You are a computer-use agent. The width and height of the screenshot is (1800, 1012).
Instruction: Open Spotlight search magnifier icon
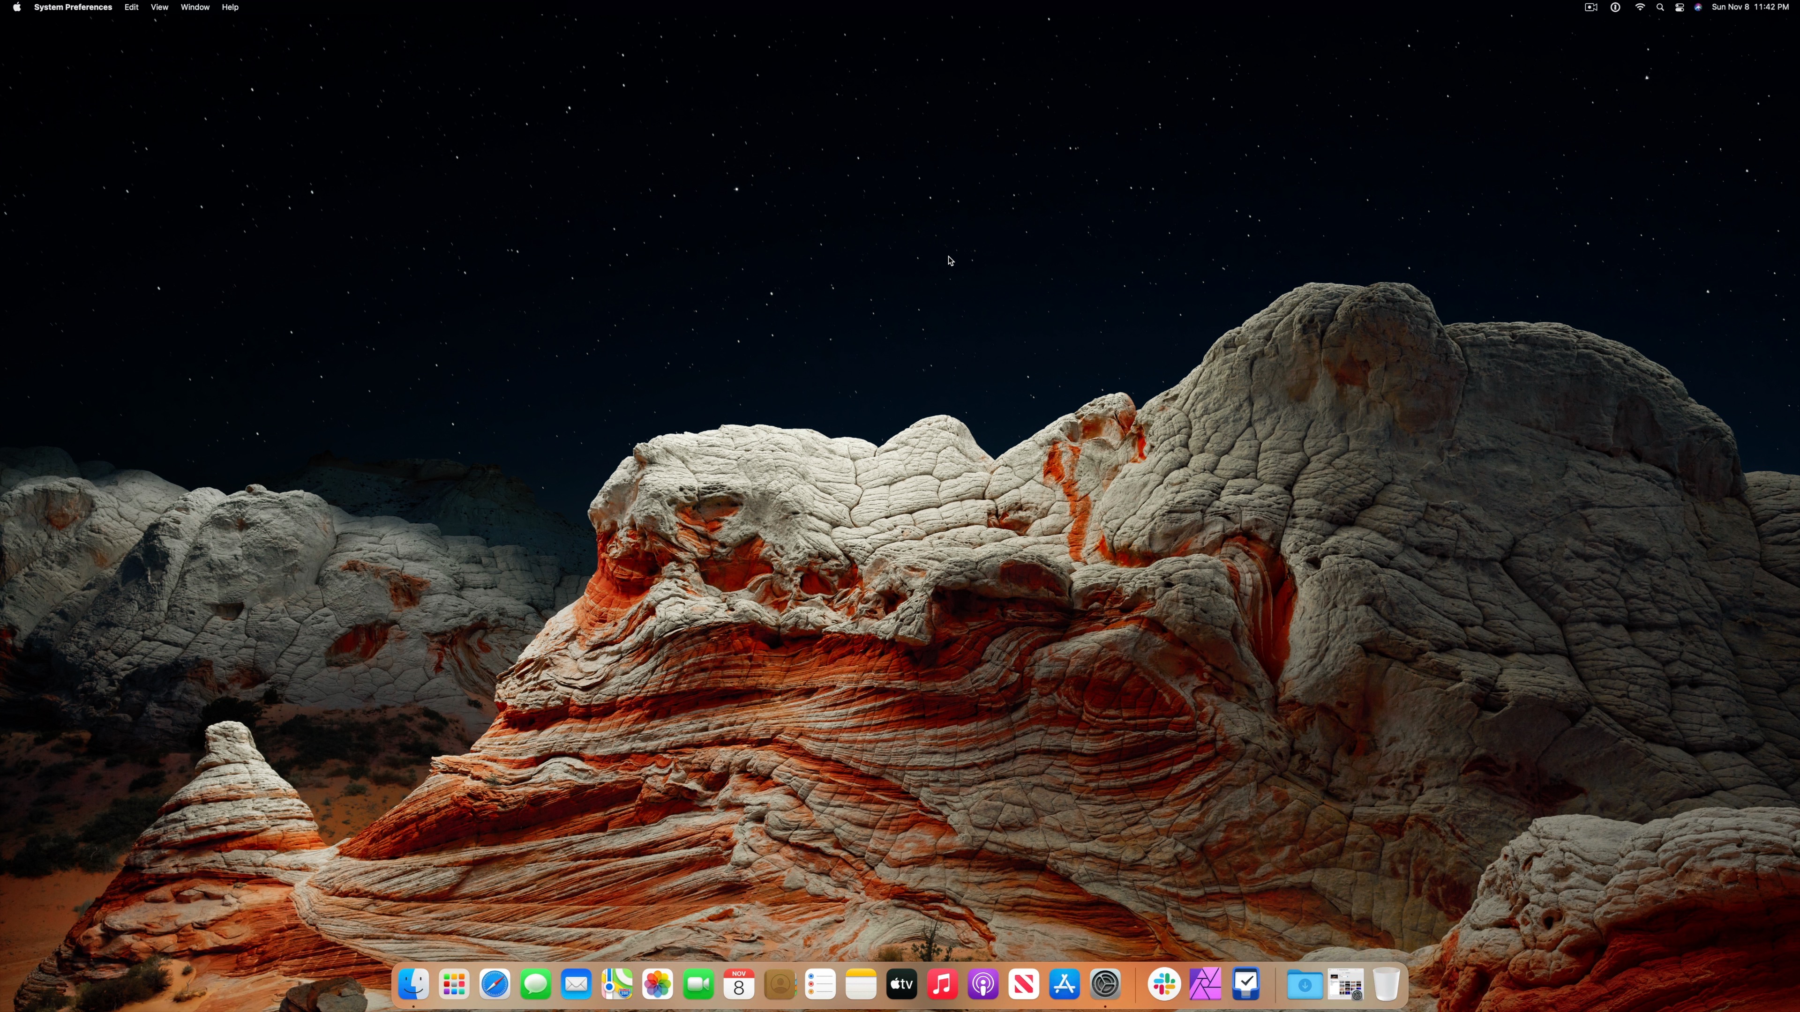tap(1659, 7)
